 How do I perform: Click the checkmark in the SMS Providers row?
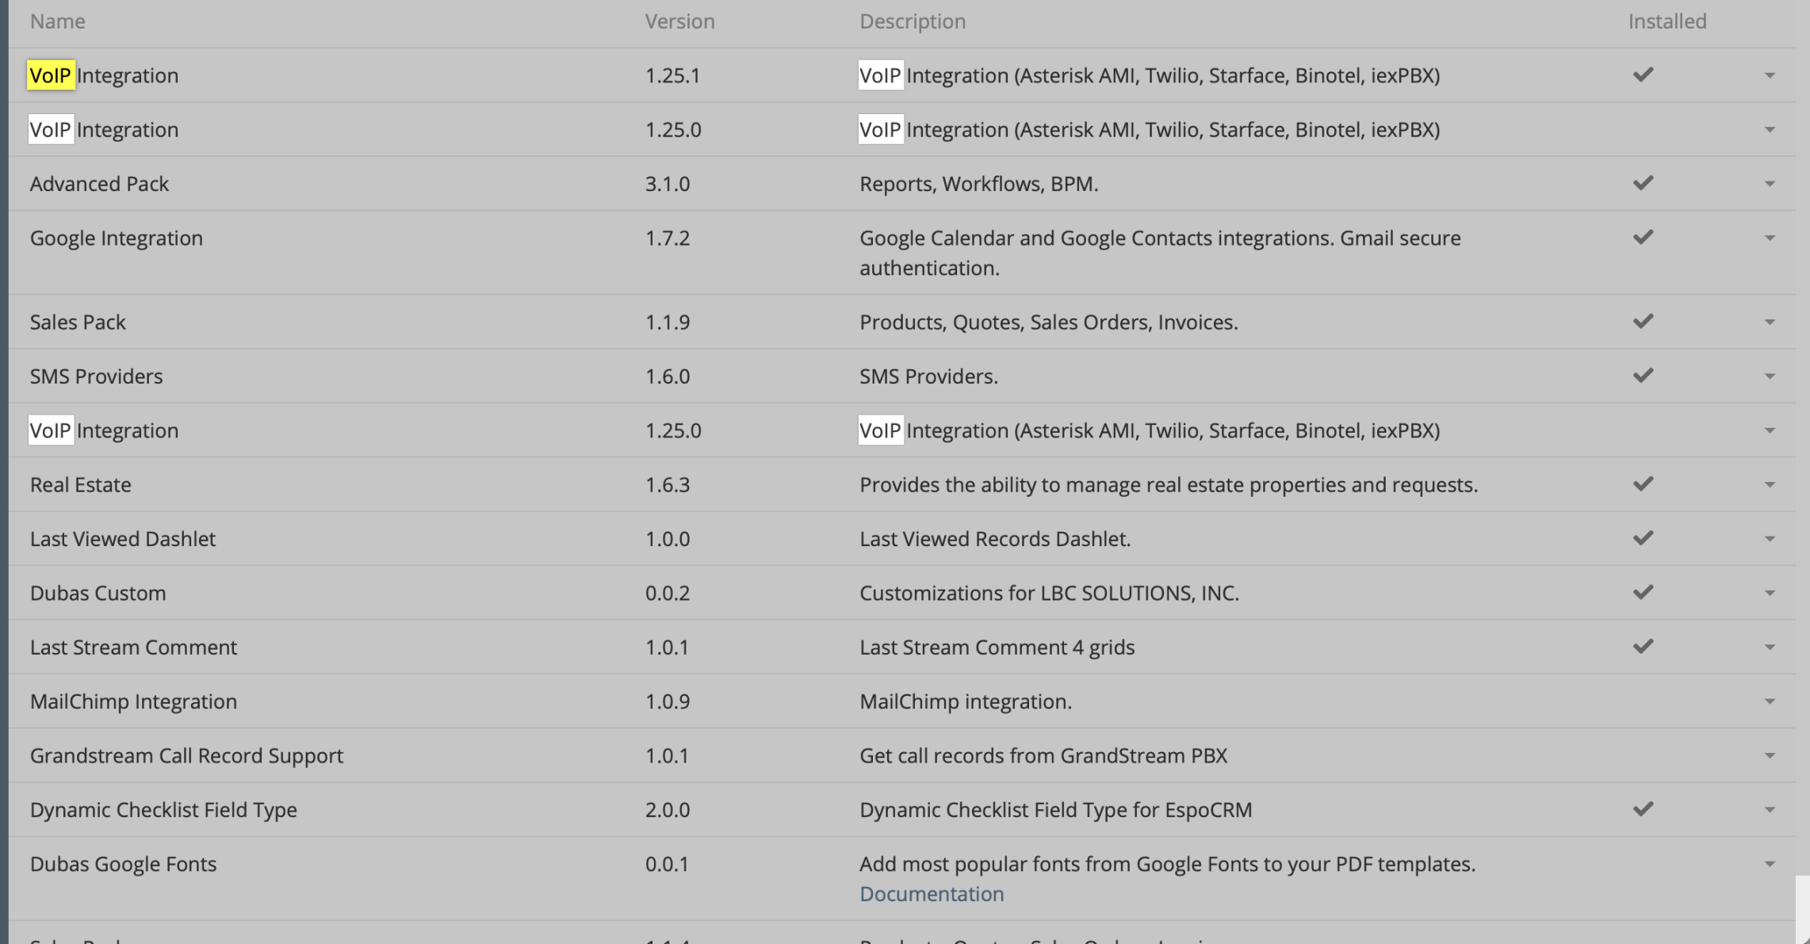pyautogui.click(x=1643, y=375)
